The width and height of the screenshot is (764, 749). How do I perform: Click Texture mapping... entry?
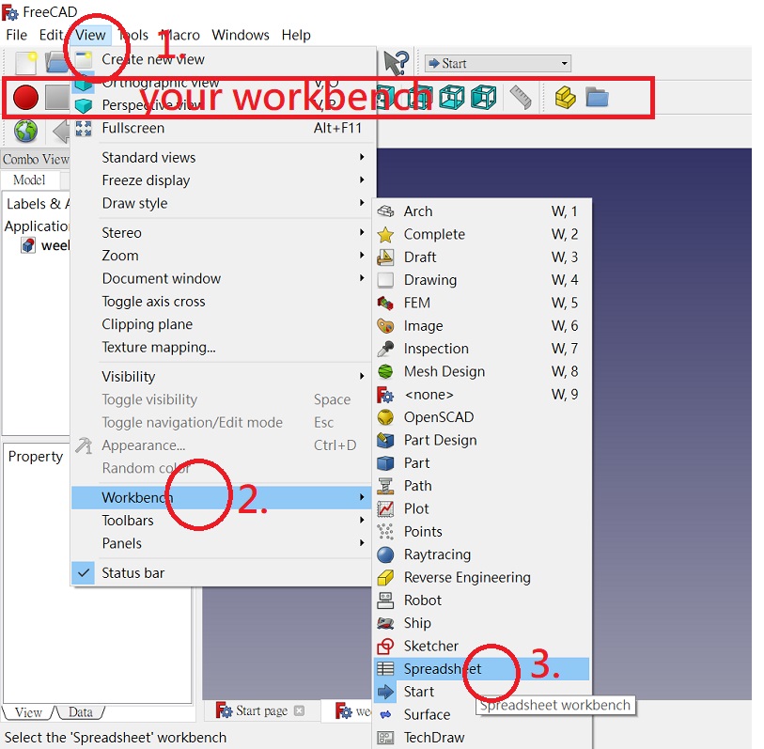pos(222,348)
